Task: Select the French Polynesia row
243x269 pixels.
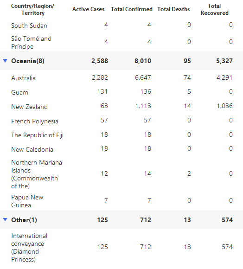Action: (x=121, y=121)
